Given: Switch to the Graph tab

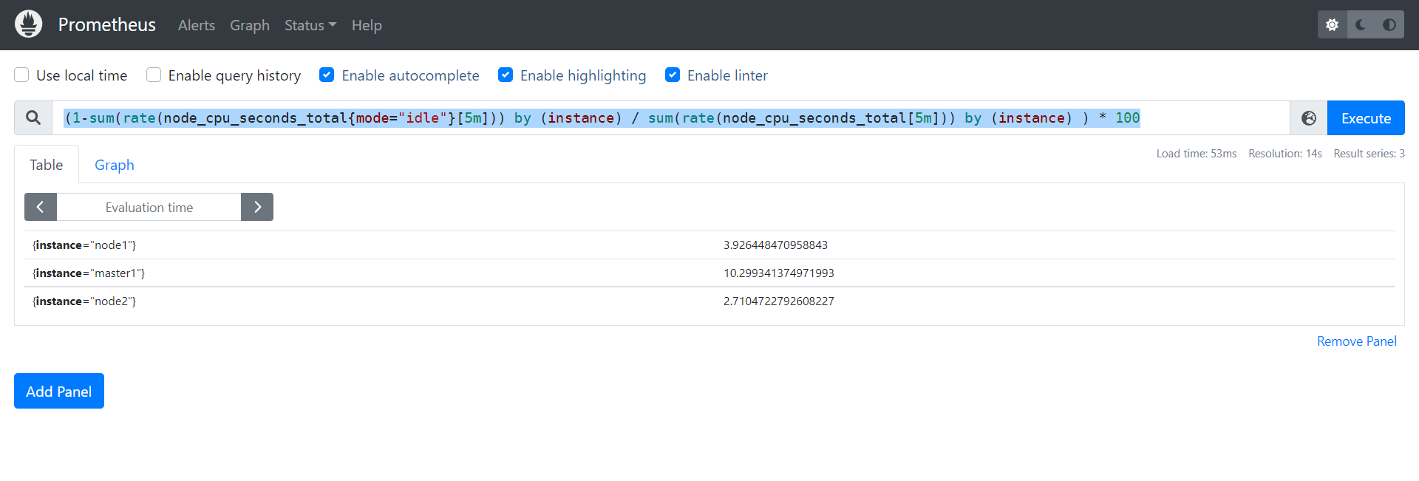Looking at the screenshot, I should point(115,165).
